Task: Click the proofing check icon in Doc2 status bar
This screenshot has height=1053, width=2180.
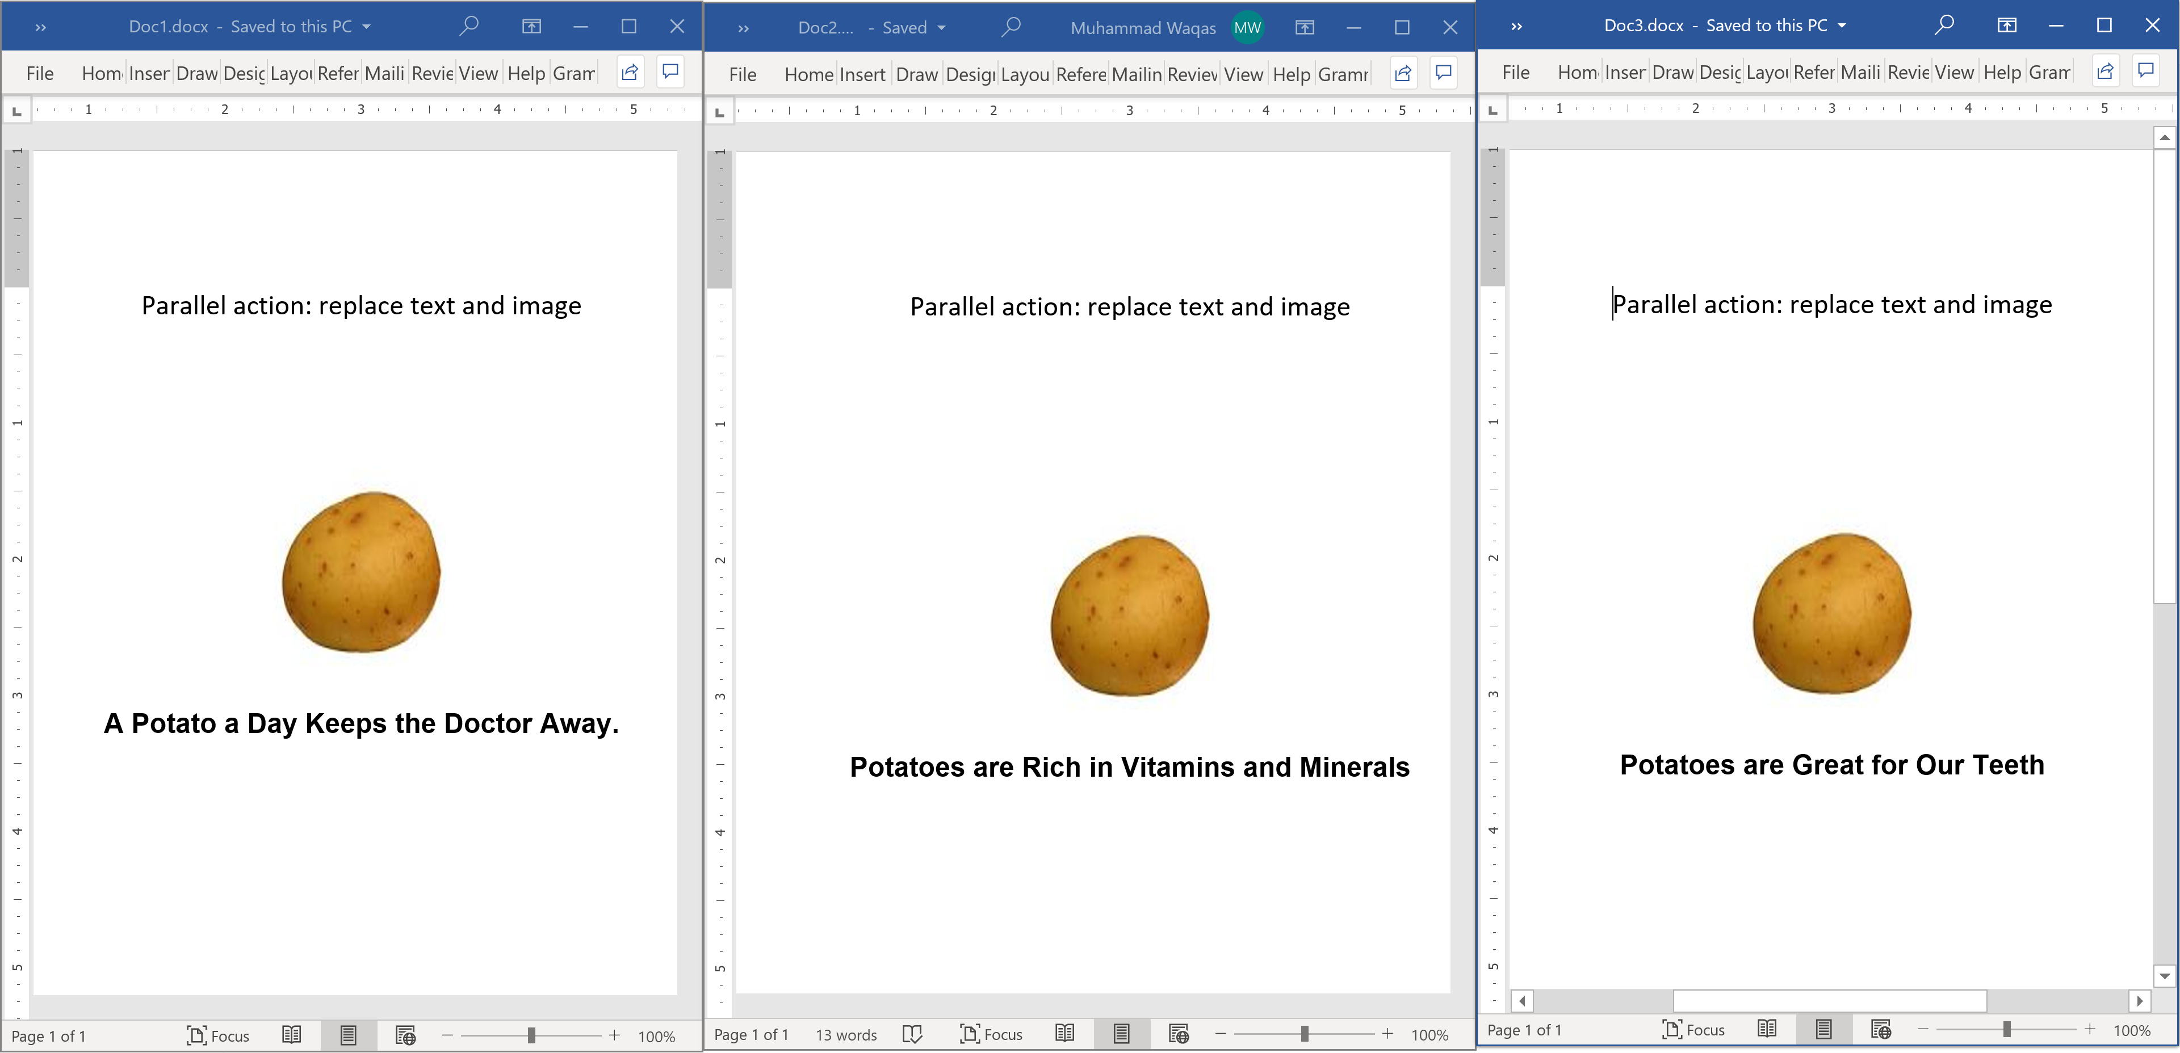Action: pyautogui.click(x=911, y=1034)
